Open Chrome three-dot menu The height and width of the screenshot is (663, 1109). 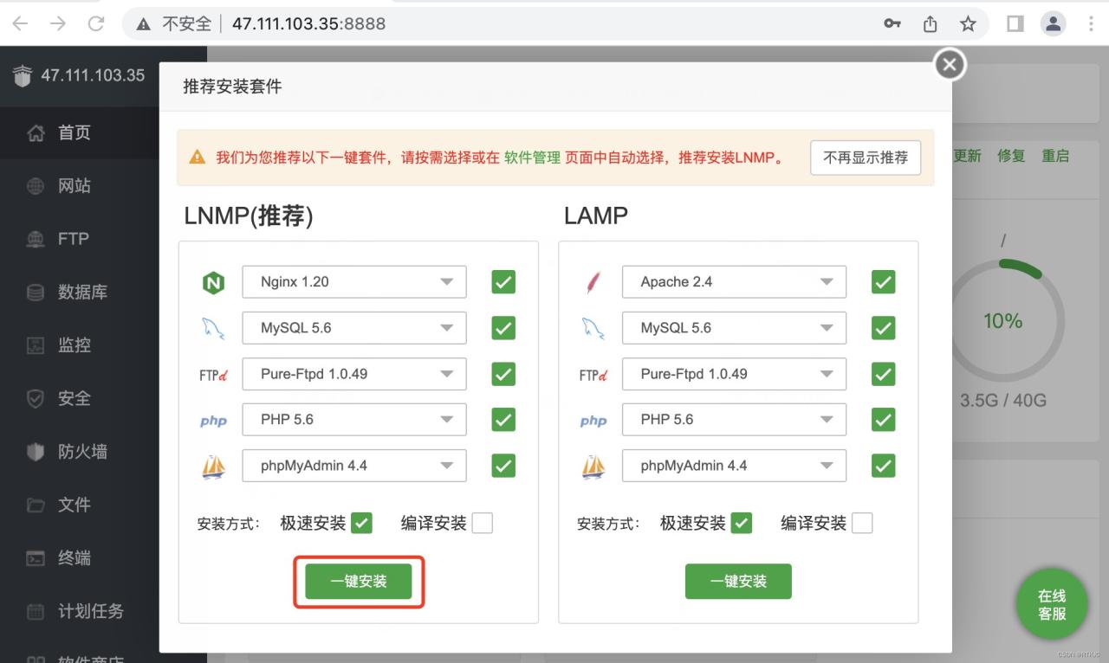tap(1091, 23)
